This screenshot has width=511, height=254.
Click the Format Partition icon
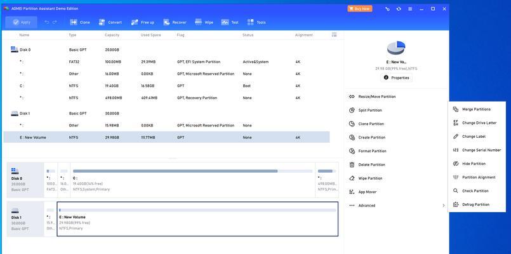coord(352,151)
